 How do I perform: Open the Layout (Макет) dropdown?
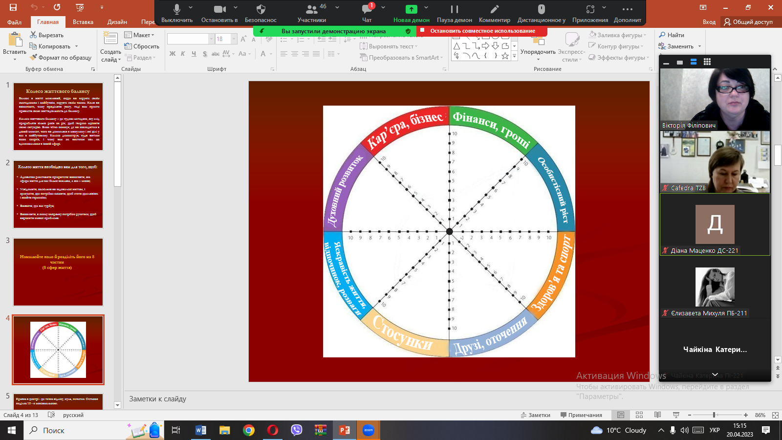pyautogui.click(x=140, y=35)
